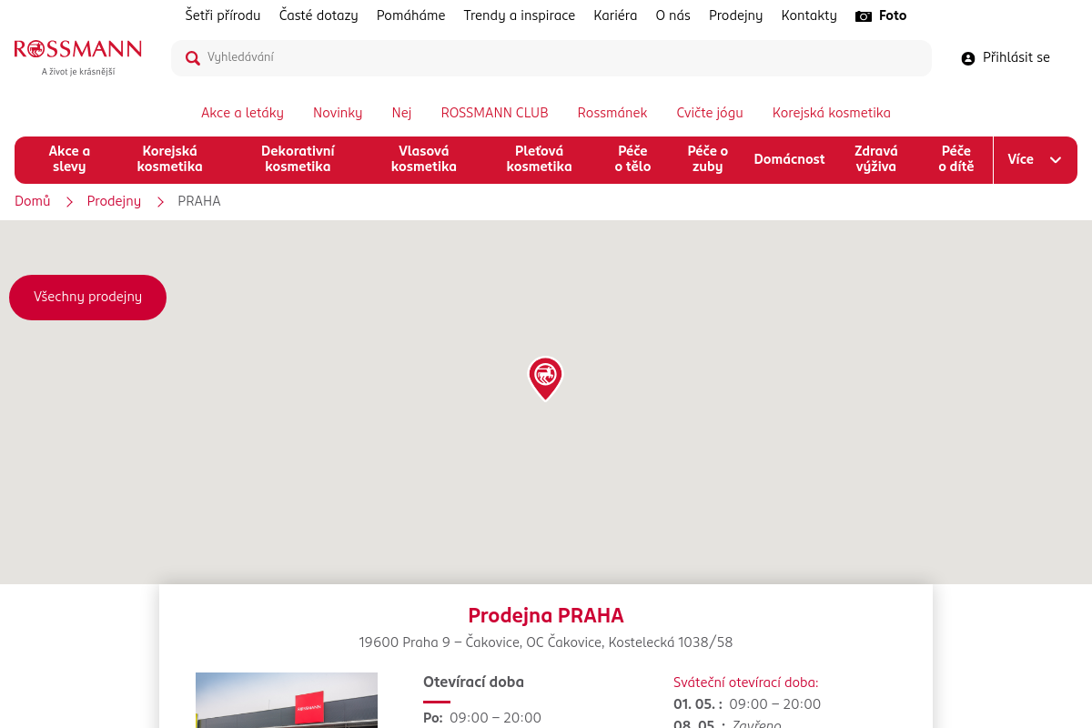
Task: Open the Péče o zuby category
Action: click(x=707, y=159)
